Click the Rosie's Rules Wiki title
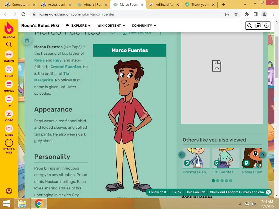This screenshot has height=209, width=279. tap(40, 26)
